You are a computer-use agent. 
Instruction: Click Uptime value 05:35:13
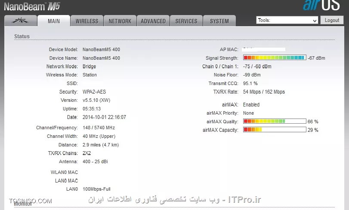[92, 109]
